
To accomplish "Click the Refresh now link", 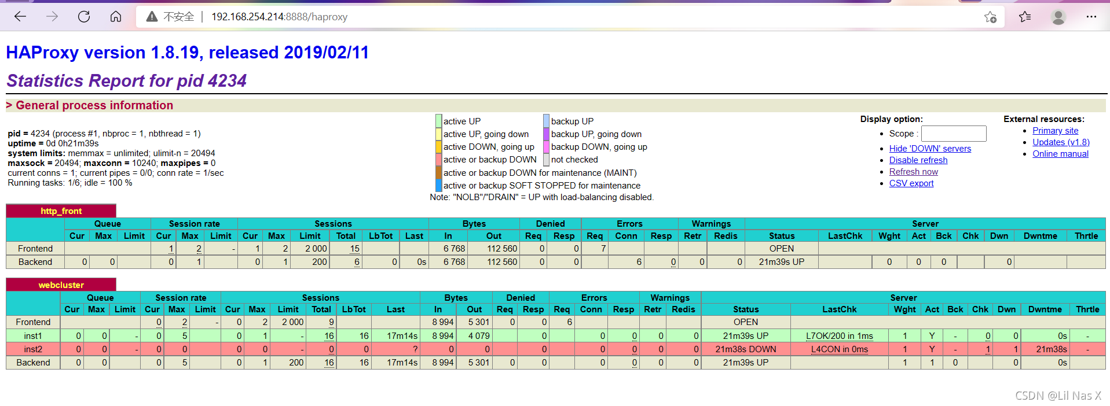I will (914, 172).
